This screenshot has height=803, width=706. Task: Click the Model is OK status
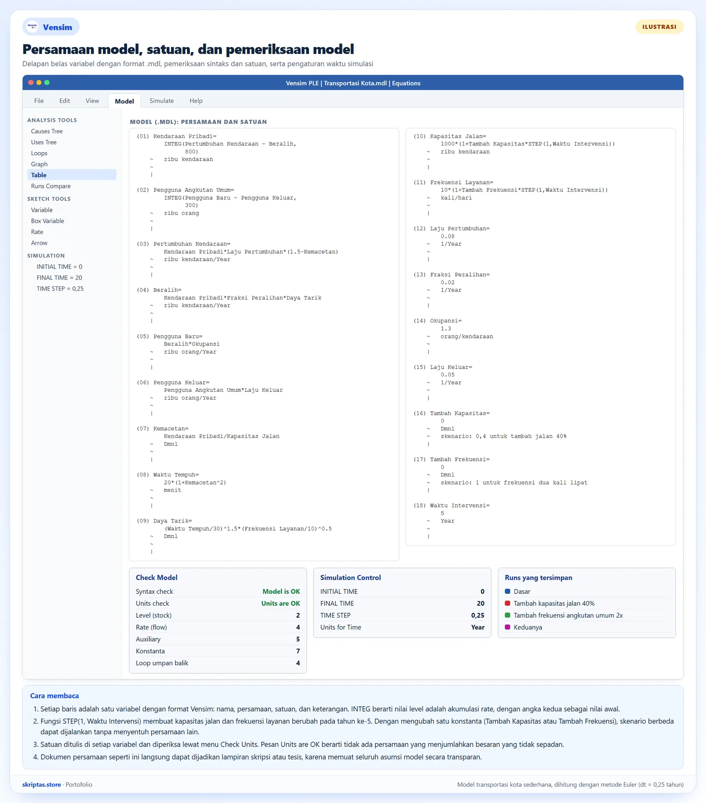click(281, 592)
